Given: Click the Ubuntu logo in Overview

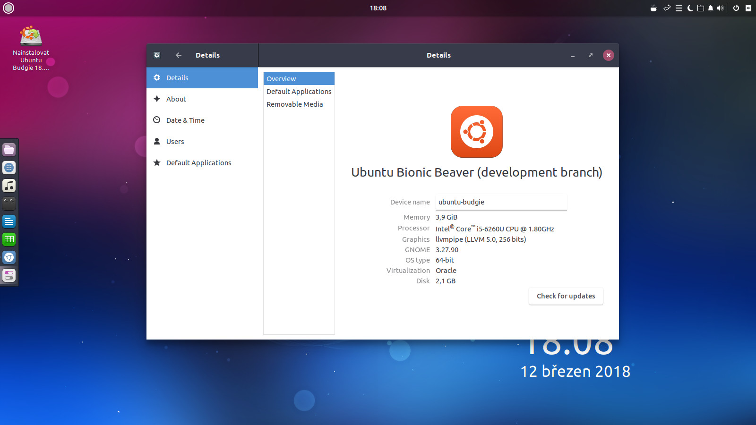Looking at the screenshot, I should click(x=477, y=132).
